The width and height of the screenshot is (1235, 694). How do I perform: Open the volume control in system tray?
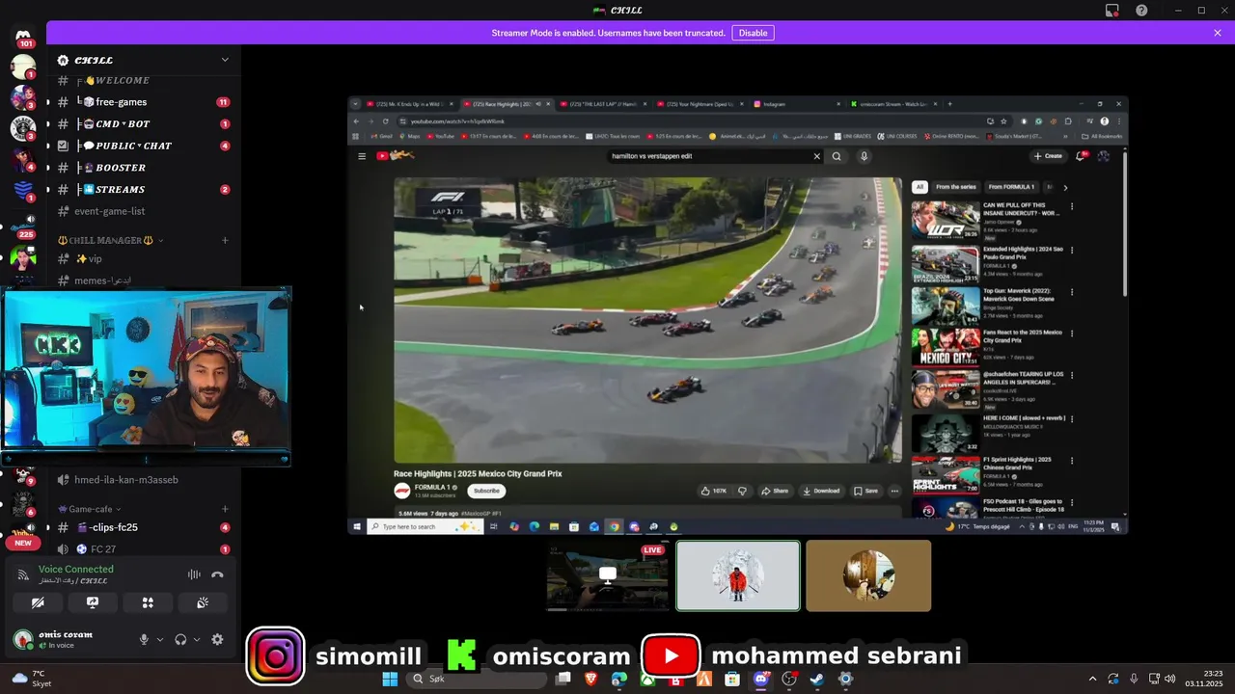click(x=1169, y=679)
